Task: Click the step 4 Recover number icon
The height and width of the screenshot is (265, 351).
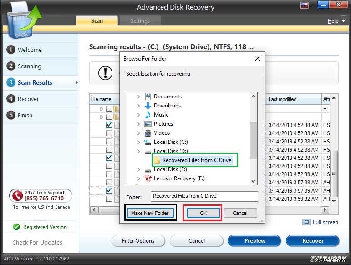Action: click(11, 99)
